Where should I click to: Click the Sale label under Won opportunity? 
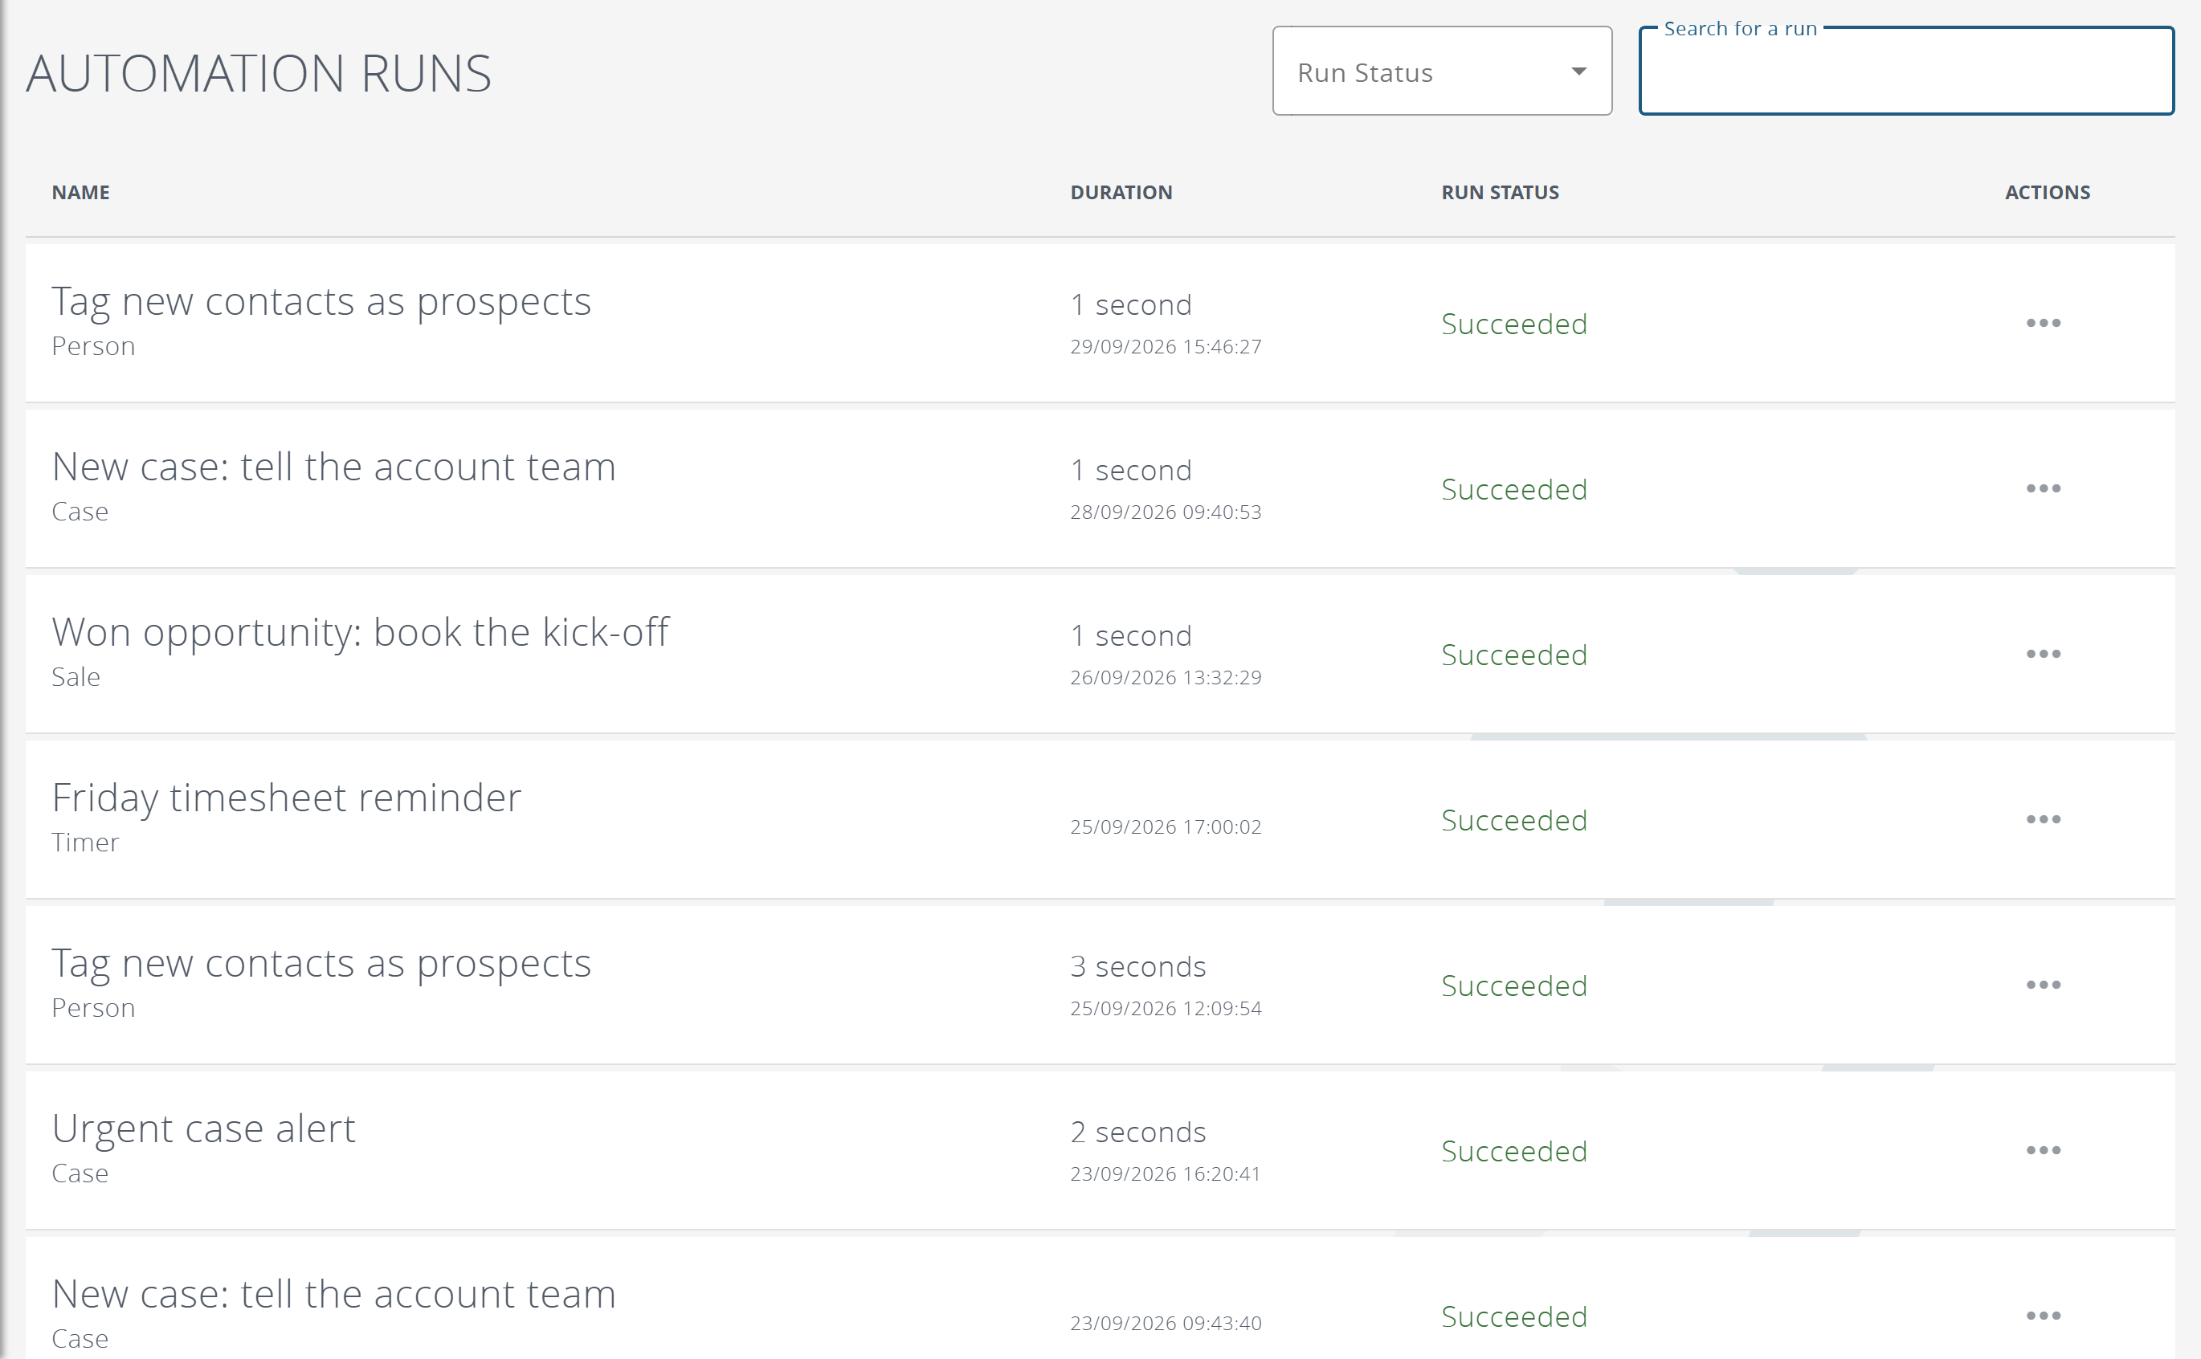pos(76,677)
